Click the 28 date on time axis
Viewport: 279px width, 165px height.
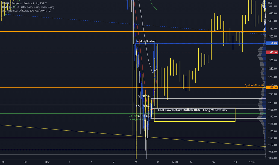(x=3, y=162)
